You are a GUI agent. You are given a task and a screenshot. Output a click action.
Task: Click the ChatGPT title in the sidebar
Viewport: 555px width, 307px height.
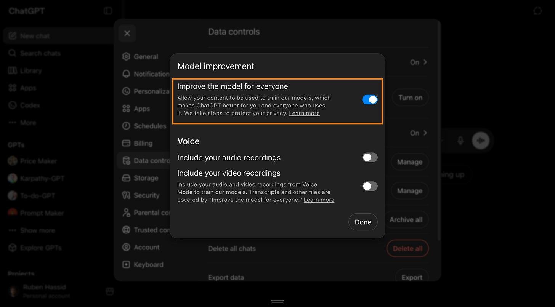pyautogui.click(x=27, y=11)
